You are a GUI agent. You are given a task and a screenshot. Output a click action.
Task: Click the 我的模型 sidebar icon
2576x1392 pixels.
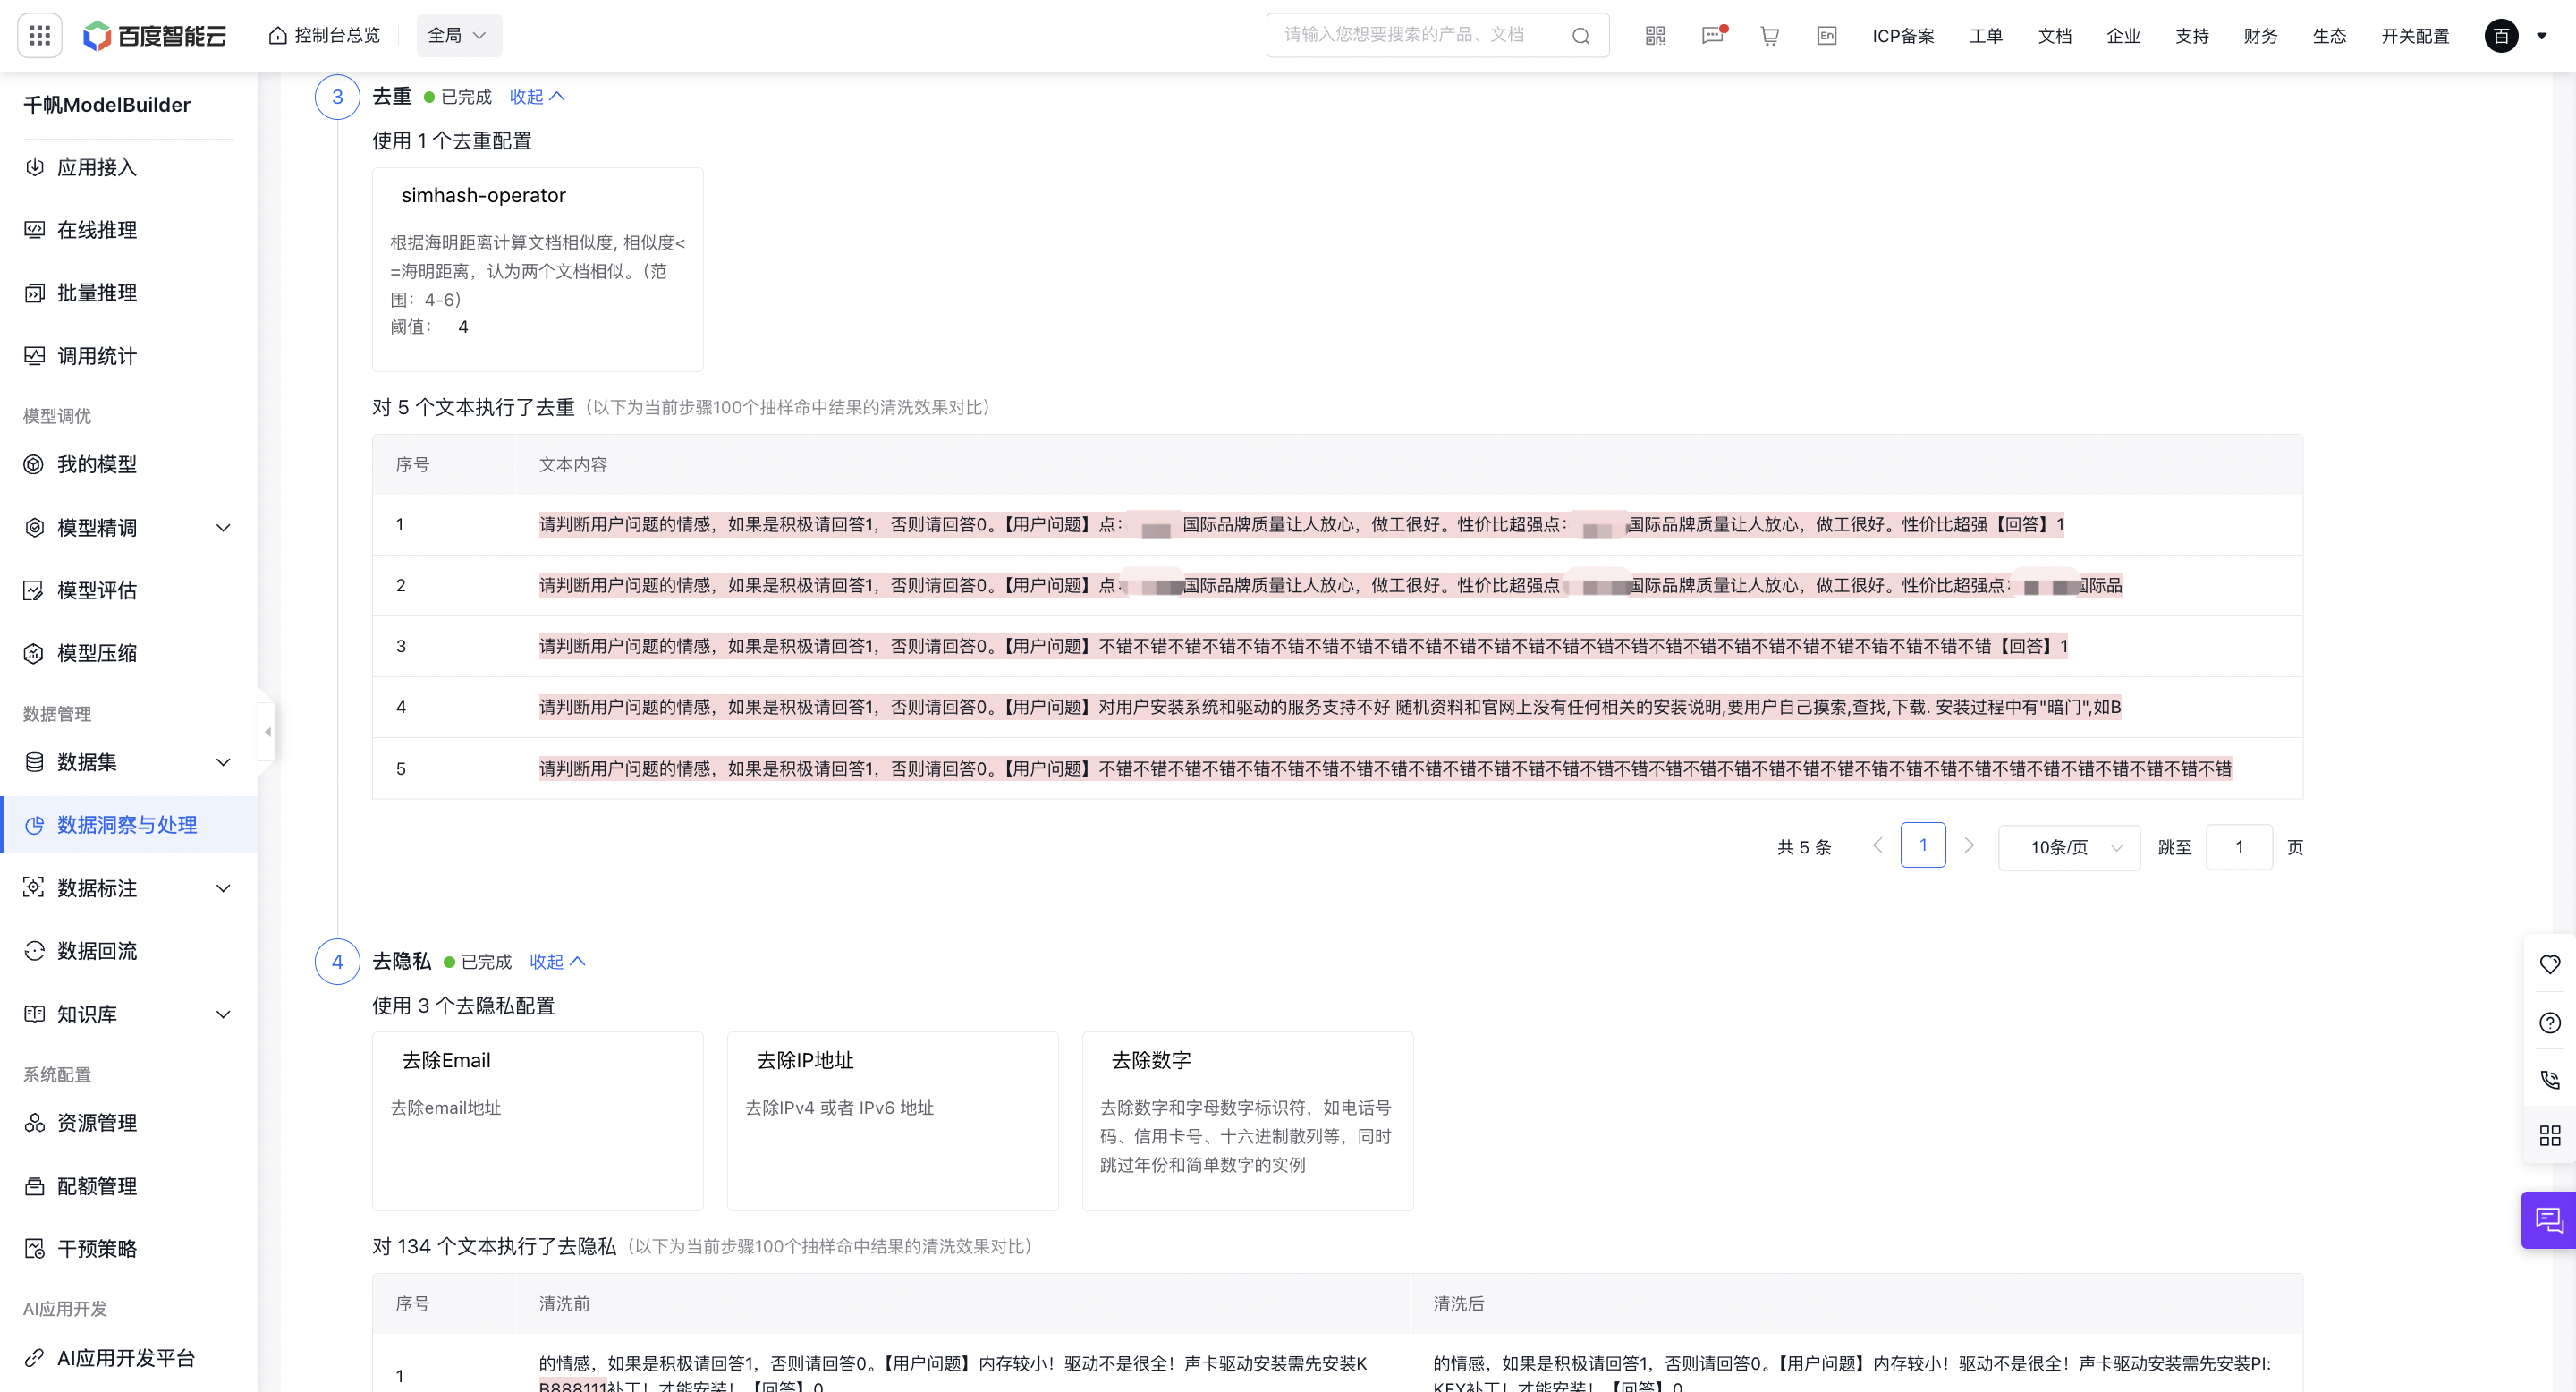35,464
